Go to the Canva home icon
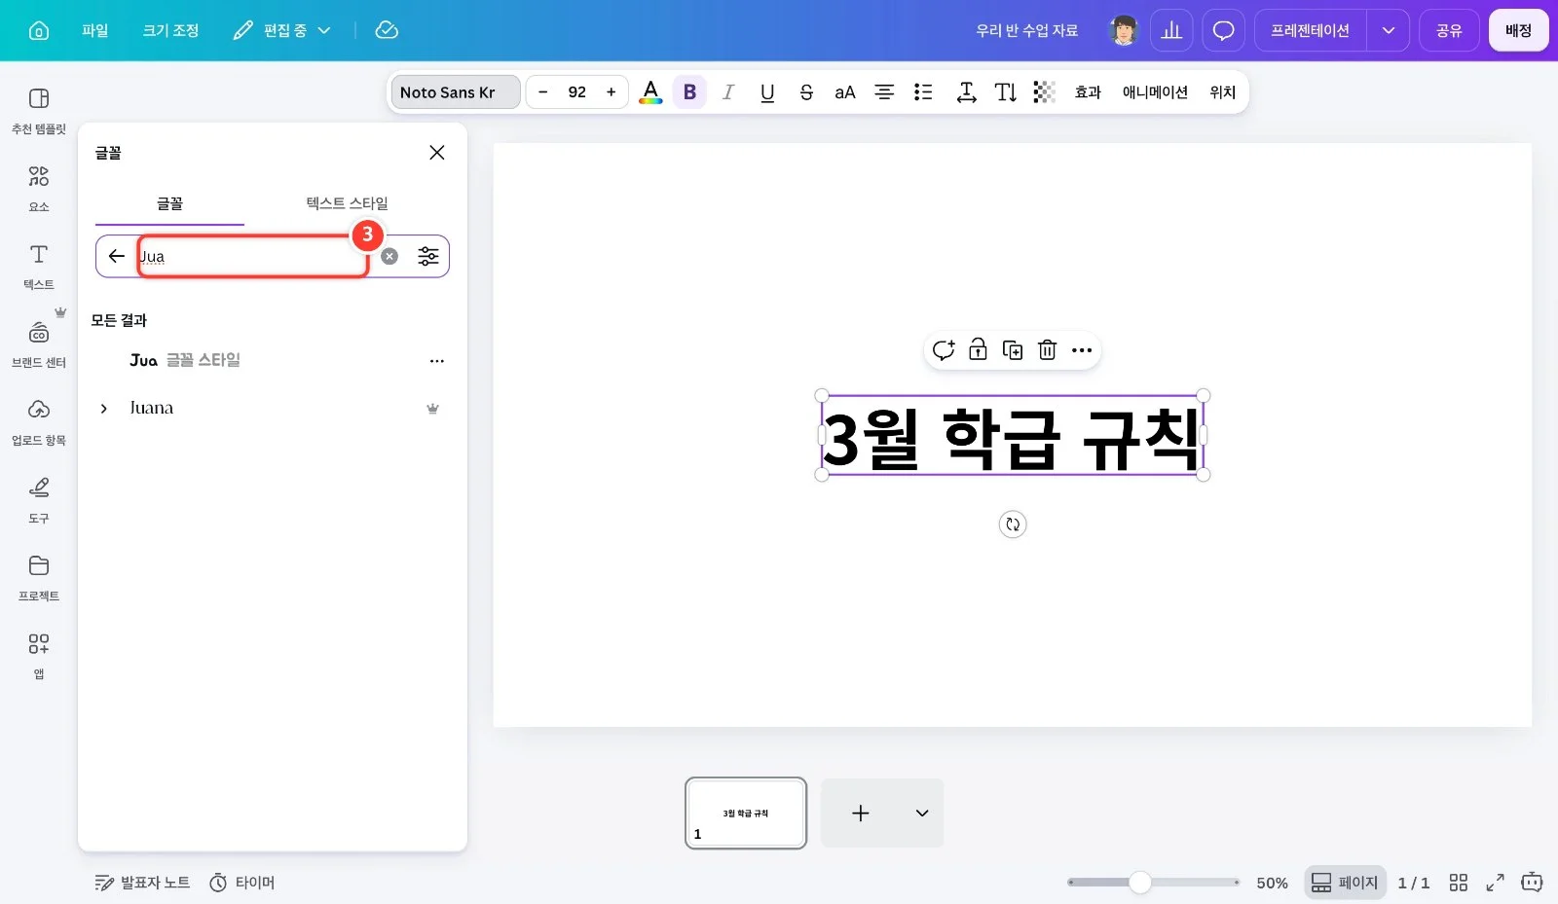The height and width of the screenshot is (904, 1558). 39,30
